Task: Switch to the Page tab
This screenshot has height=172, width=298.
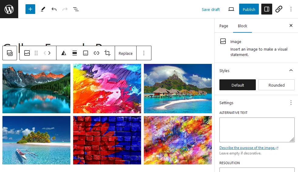Action: (x=224, y=26)
